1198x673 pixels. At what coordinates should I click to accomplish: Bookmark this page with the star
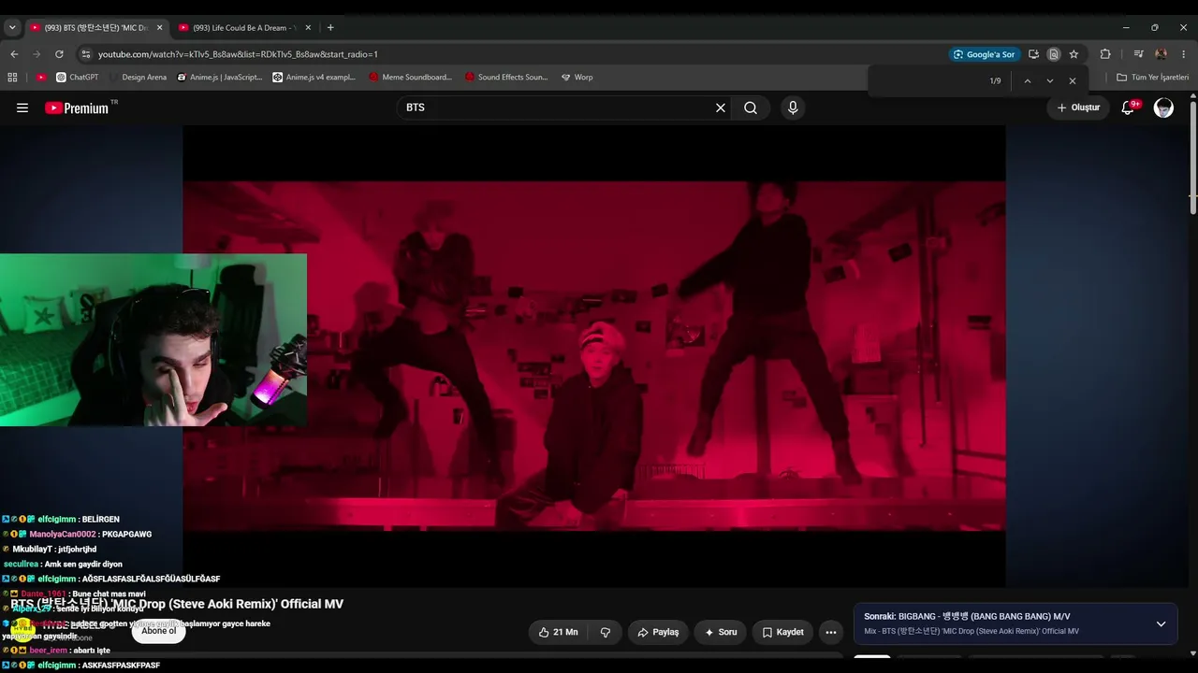[1074, 54]
